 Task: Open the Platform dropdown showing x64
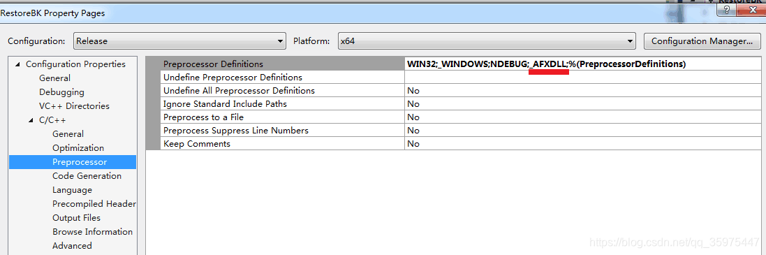(x=487, y=41)
